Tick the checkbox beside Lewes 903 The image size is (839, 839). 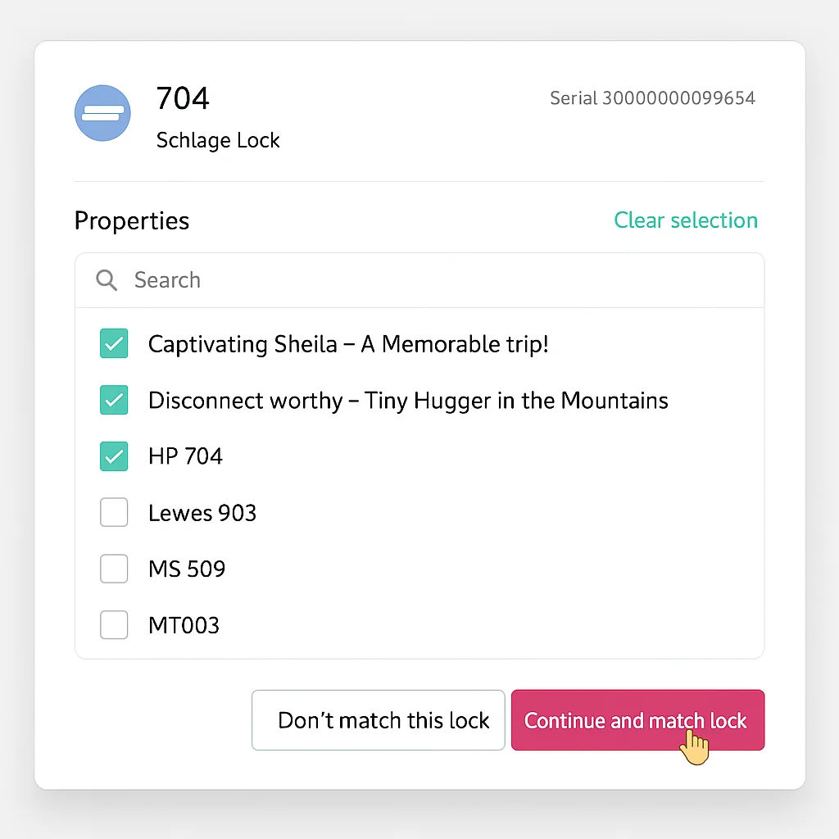click(x=114, y=513)
